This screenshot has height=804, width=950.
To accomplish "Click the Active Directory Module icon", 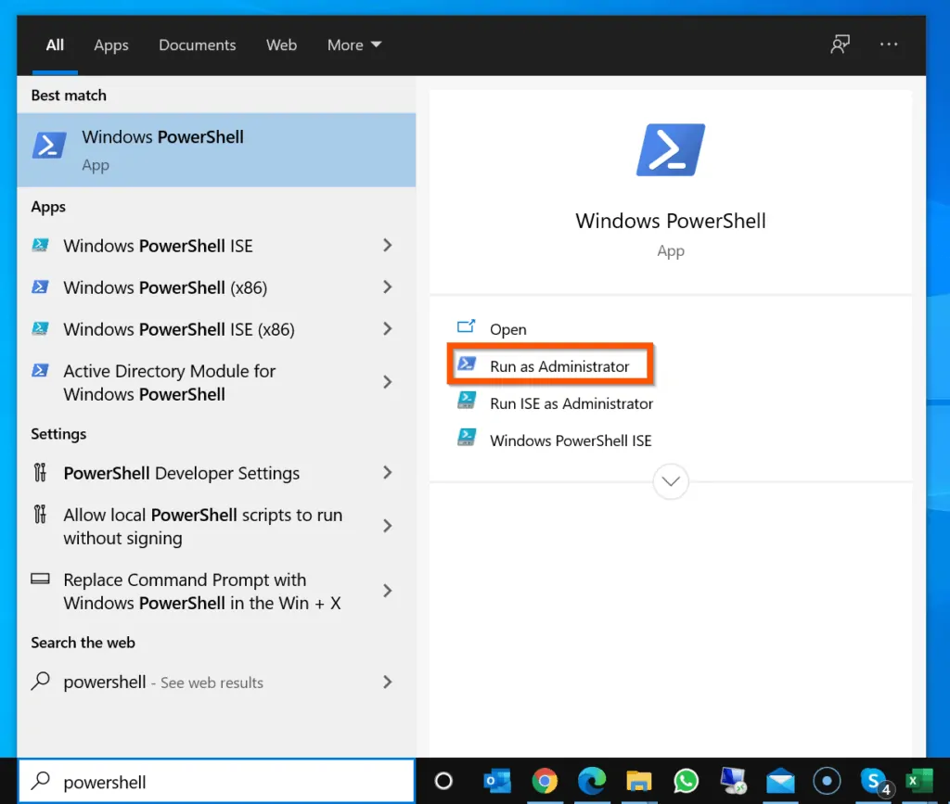I will 40,370.
